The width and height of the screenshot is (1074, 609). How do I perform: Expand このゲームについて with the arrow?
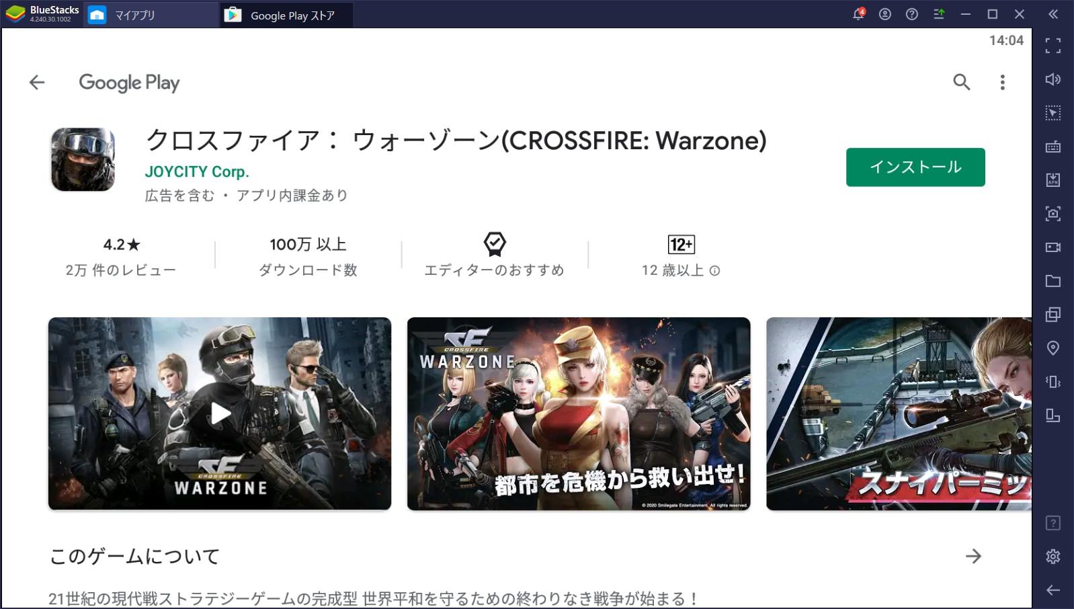click(x=973, y=556)
